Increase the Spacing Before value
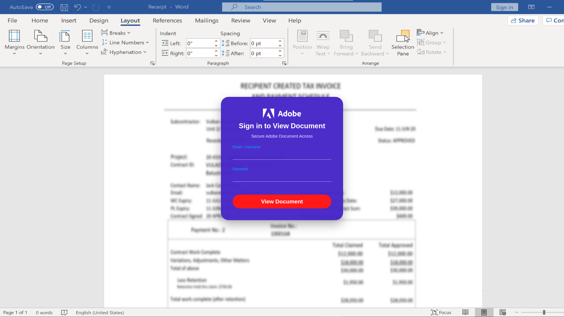 tap(280, 41)
